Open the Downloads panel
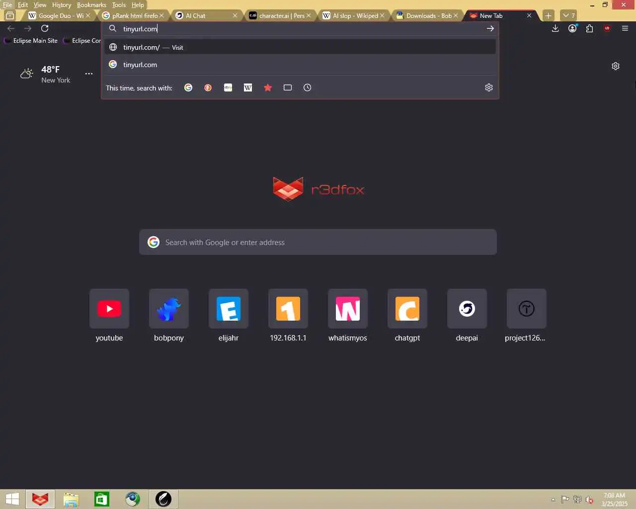The image size is (636, 509). click(556, 28)
